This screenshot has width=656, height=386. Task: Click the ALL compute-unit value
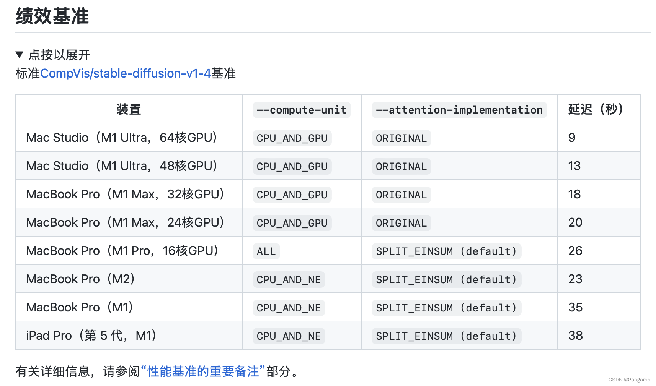(266, 251)
